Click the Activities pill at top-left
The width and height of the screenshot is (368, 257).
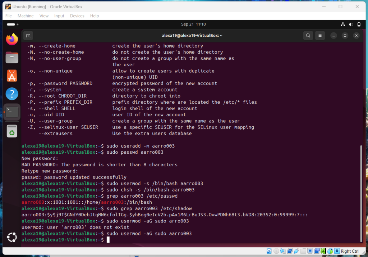pyautogui.click(x=11, y=24)
